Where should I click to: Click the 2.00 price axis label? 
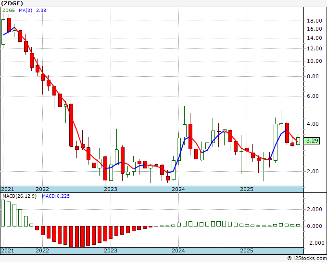click(x=313, y=171)
